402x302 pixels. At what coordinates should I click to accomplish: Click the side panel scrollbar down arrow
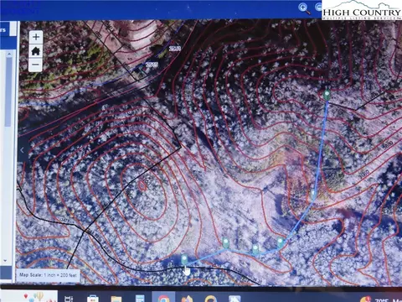(5, 261)
